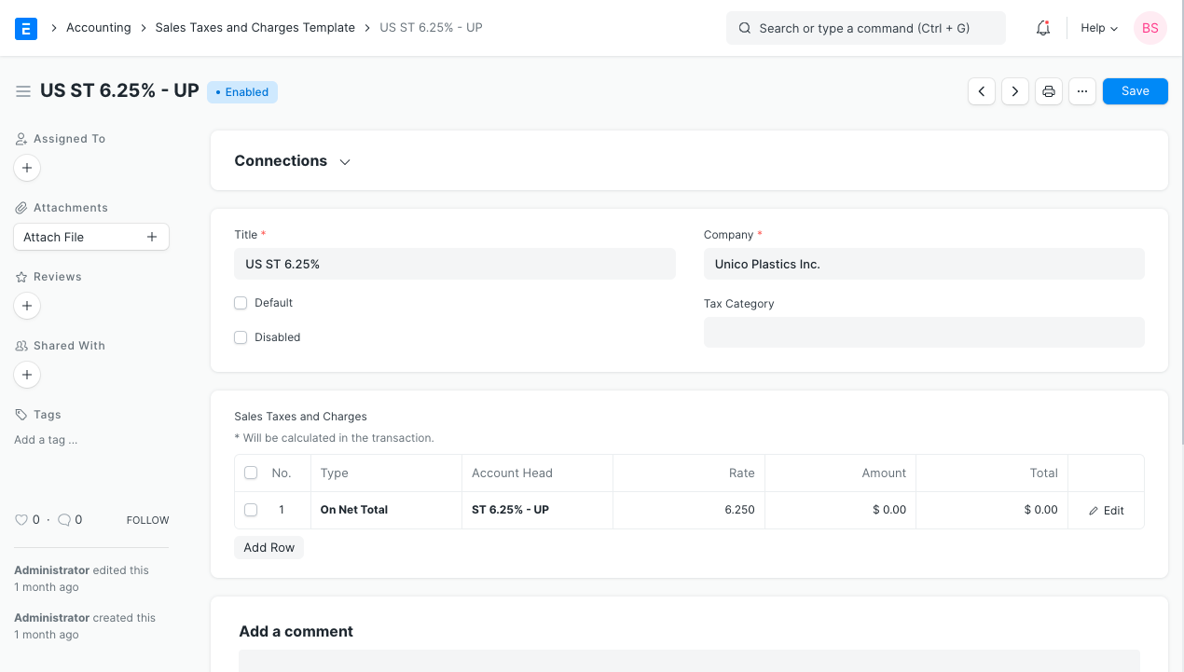Open the three-dots more actions menu
Viewport: 1184px width, 672px height.
pos(1081,91)
